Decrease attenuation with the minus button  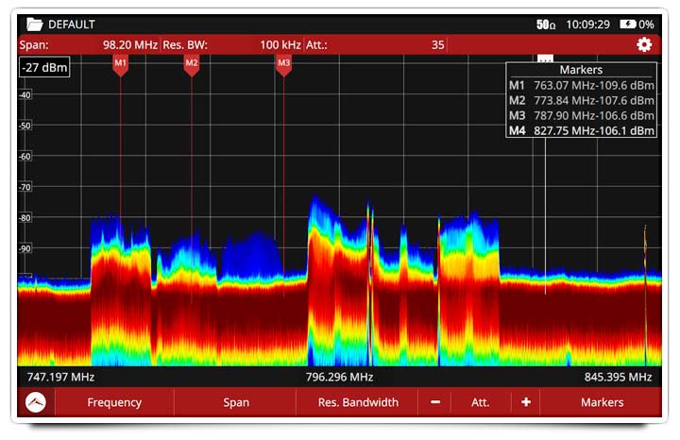coord(435,402)
